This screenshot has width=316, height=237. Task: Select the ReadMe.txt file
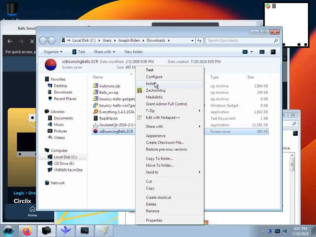point(108,118)
